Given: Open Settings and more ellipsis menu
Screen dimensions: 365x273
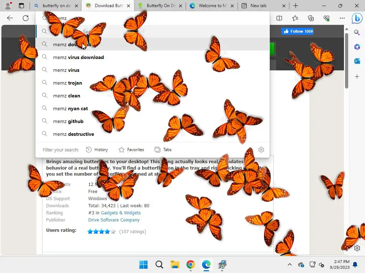Looking at the screenshot, I should click(342, 18).
